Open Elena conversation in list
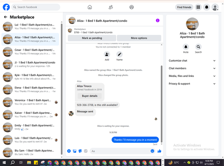Image resolution: width=224 pixels, height=166 pixels. tap(30, 89)
